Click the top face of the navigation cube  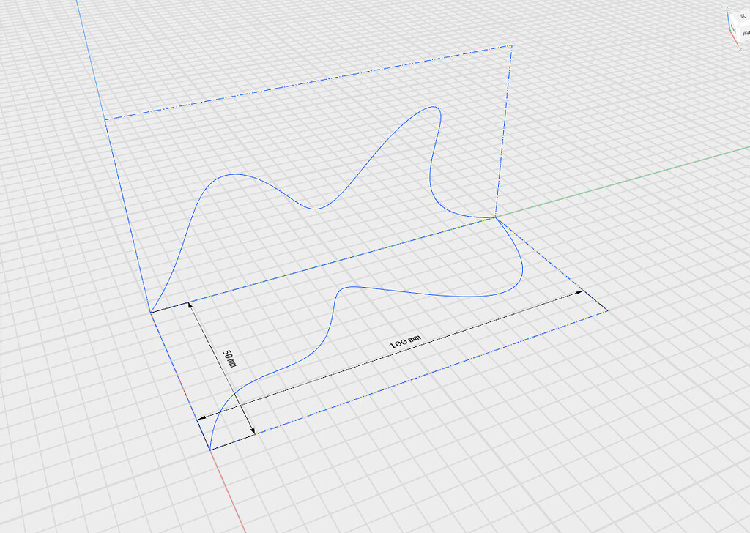[743, 16]
